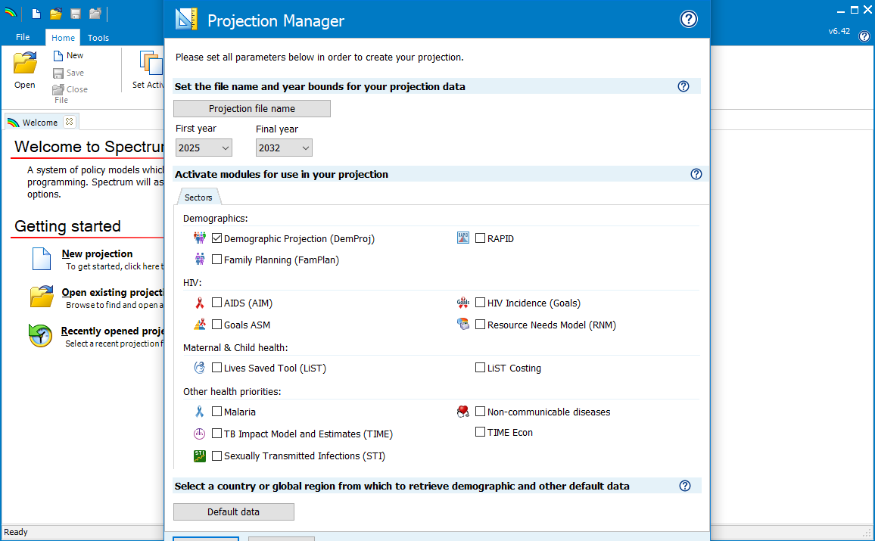This screenshot has width=875, height=541.
Task: Click the help icon below the v6.42 version label
Action: click(x=864, y=36)
